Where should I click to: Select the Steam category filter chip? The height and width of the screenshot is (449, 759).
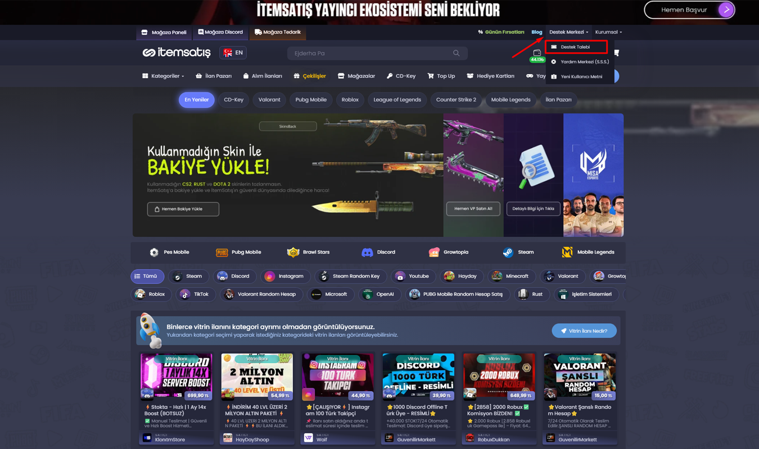click(188, 276)
